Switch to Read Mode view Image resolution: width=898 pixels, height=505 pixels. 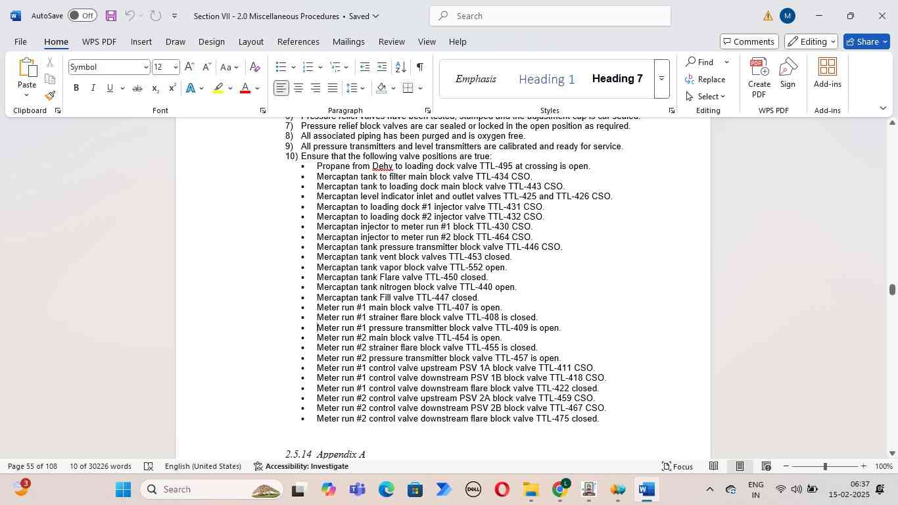click(713, 466)
